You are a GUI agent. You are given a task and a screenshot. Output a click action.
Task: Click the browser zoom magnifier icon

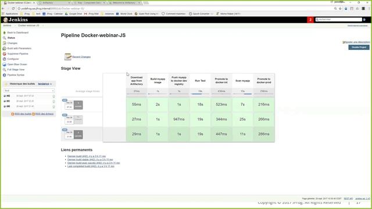pyautogui.click(x=335, y=9)
